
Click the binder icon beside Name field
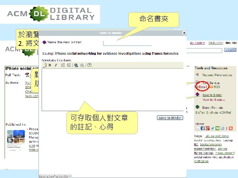pyautogui.click(x=44, y=42)
